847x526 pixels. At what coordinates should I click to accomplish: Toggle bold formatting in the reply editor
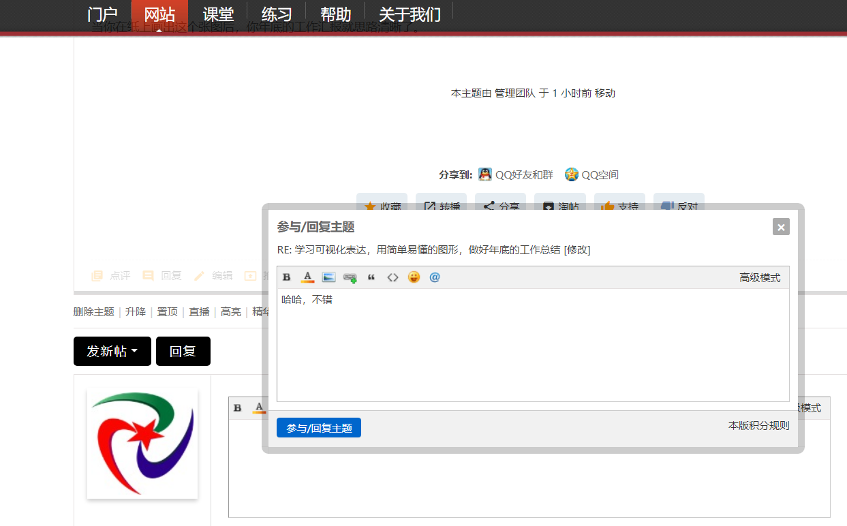click(286, 277)
